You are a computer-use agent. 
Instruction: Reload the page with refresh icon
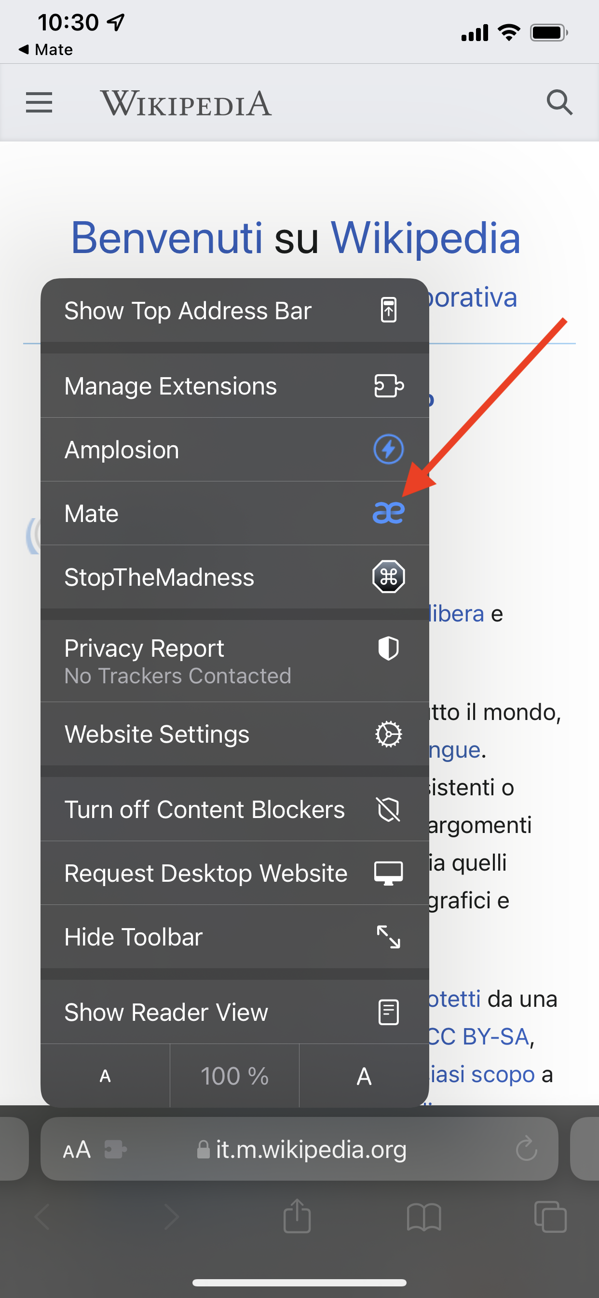pos(527,1149)
